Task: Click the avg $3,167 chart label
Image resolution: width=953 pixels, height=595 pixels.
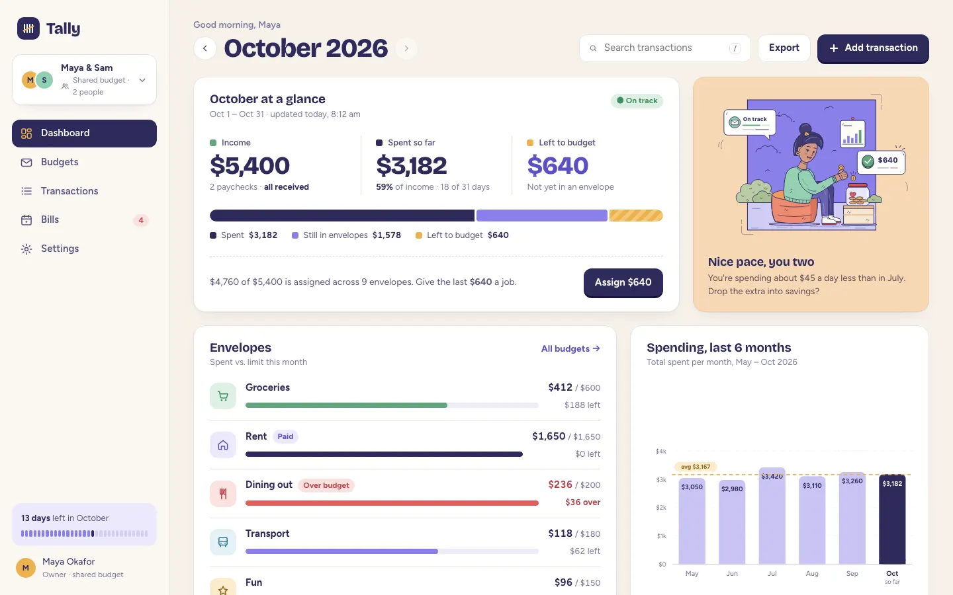Action: tap(696, 467)
